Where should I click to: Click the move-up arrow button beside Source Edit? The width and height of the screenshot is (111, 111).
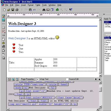point(99,79)
